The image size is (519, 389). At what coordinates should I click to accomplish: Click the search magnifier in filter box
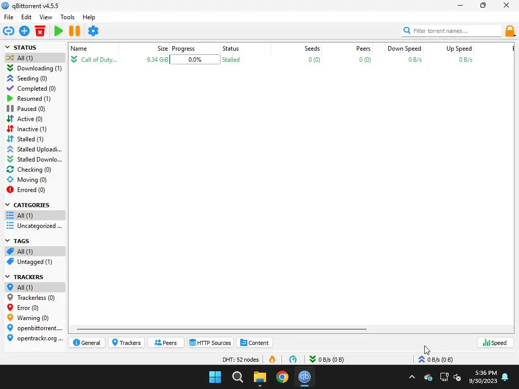[x=407, y=31]
